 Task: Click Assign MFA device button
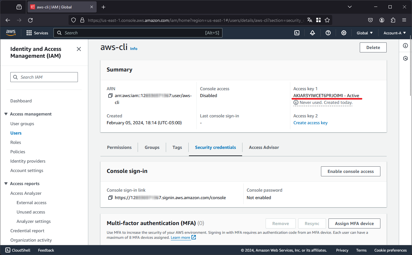[x=354, y=223]
